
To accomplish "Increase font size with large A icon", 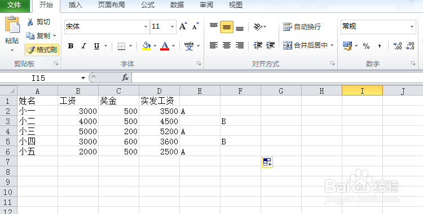I will point(183,26).
